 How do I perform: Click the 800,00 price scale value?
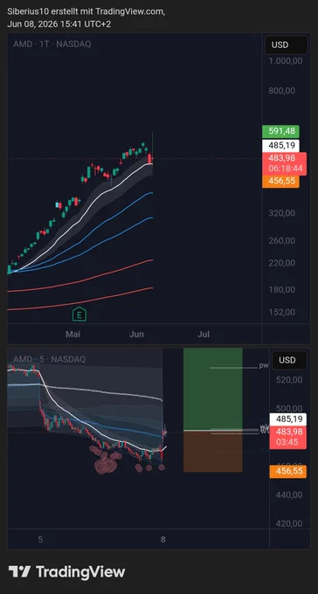[281, 91]
